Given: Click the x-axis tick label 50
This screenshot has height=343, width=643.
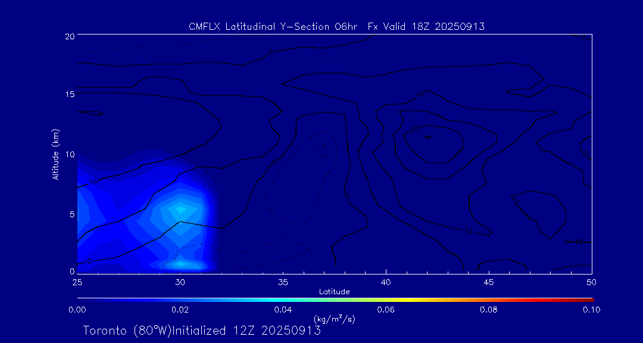Looking at the screenshot, I should pyautogui.click(x=591, y=281).
